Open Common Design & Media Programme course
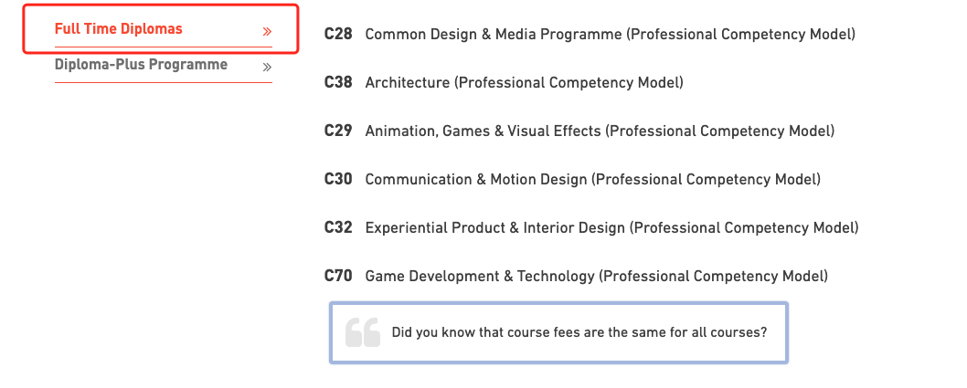Image resolution: width=967 pixels, height=388 pixels. (610, 35)
